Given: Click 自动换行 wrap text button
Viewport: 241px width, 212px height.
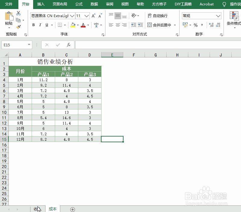Looking at the screenshot, I should [x=158, y=16].
